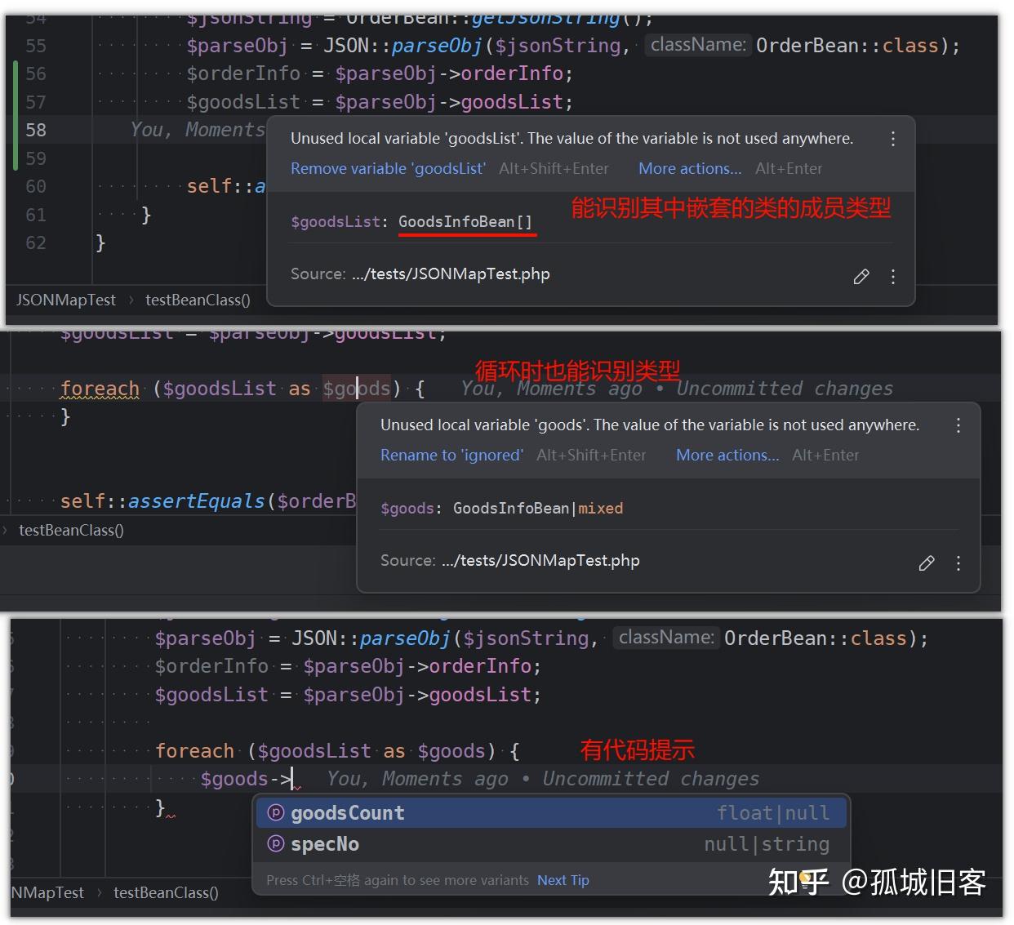Open Source file ../tests/JSONMapTest.php
Viewport: 1014px width, 925px height.
451,273
